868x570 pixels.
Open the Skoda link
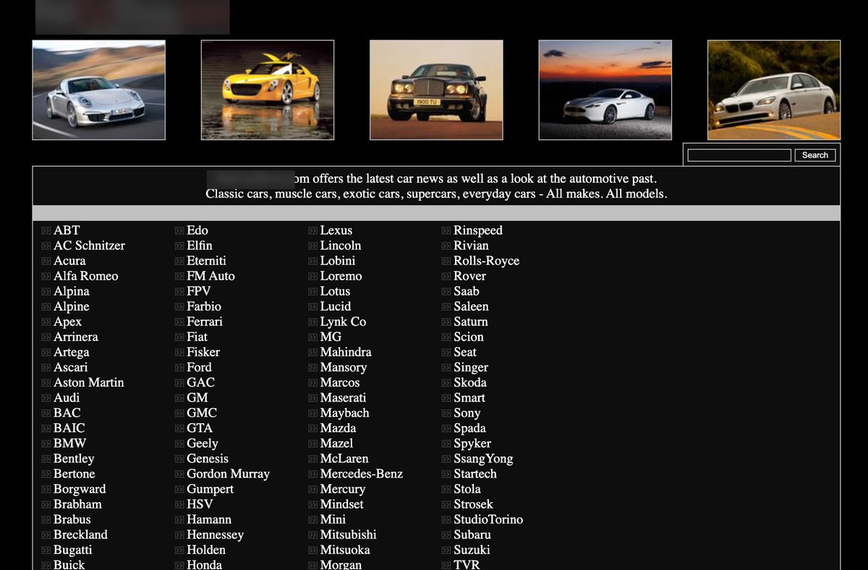pyautogui.click(x=470, y=382)
